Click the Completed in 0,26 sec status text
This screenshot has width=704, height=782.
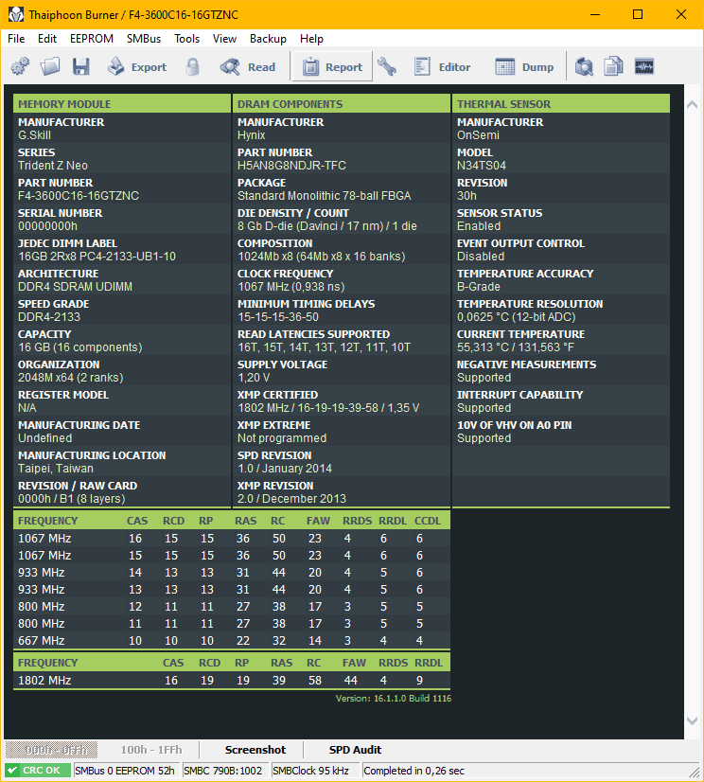tap(414, 771)
